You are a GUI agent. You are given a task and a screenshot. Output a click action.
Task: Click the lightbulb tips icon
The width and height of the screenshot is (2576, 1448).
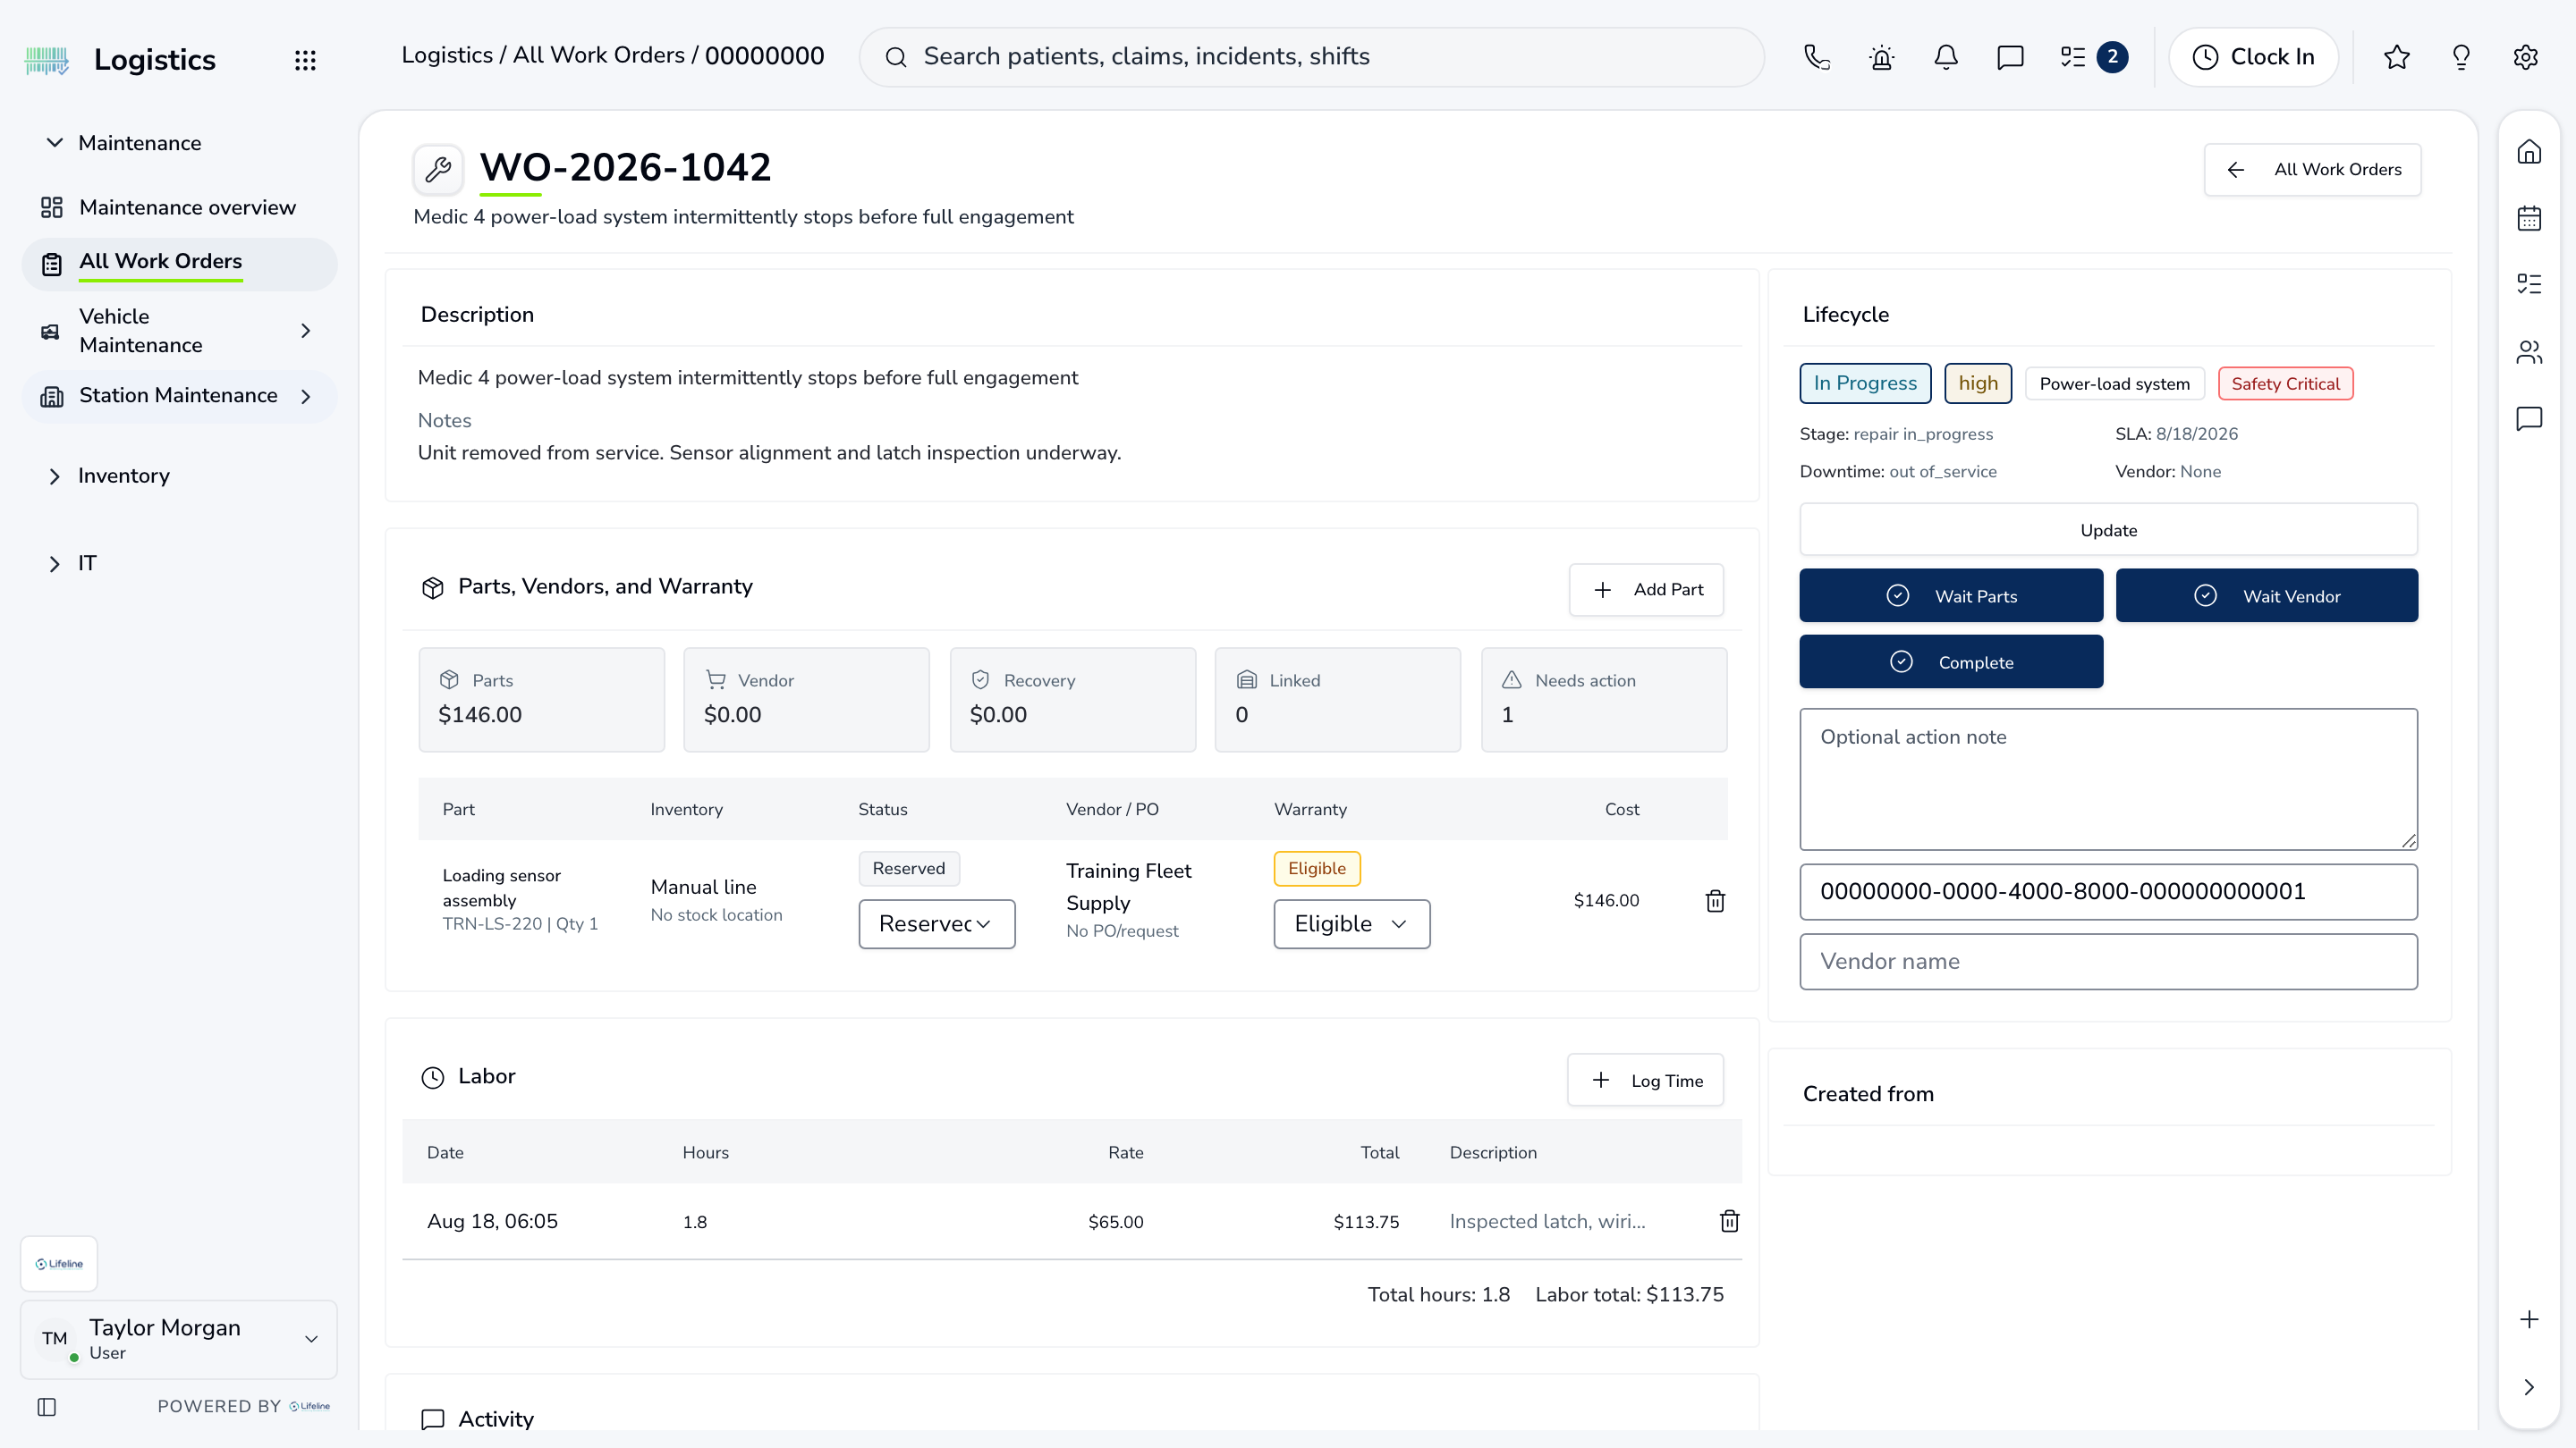coord(2461,57)
